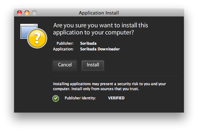
Task: Click the security risk warning text
Action: pyautogui.click(x=109, y=86)
